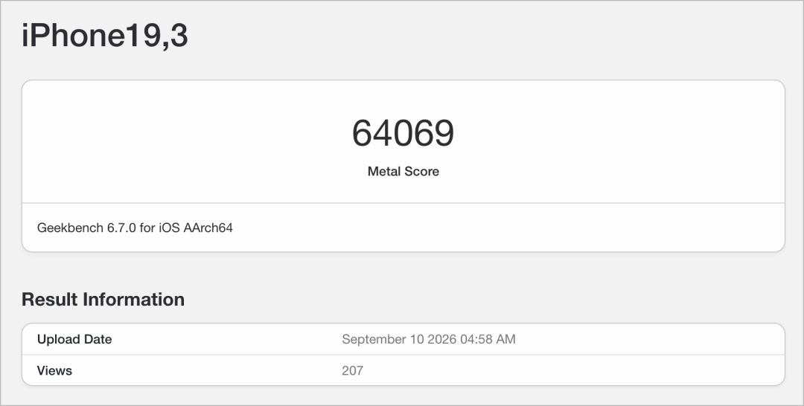Click AArch64 in the version line

pos(208,228)
